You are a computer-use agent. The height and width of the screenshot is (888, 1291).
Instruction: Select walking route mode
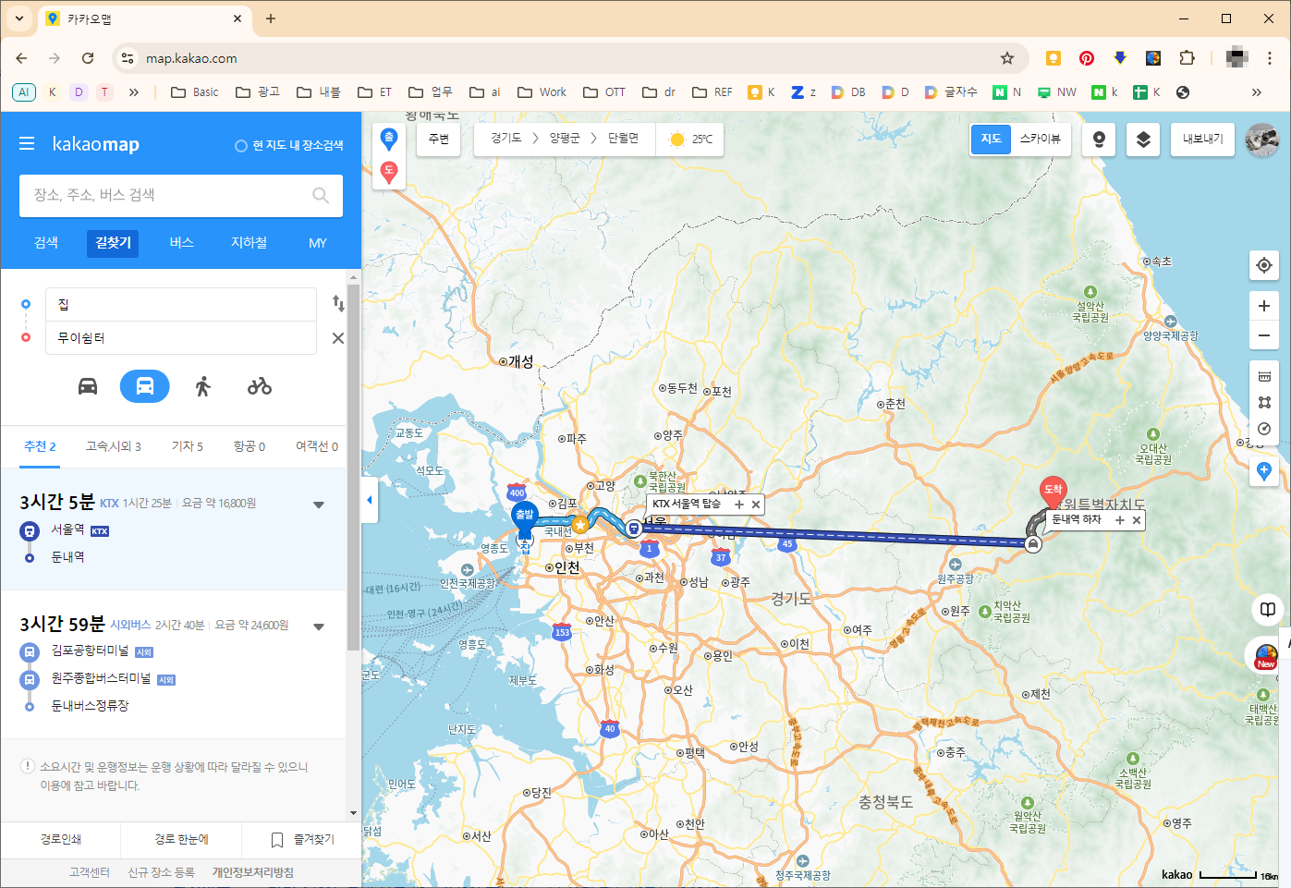203,386
